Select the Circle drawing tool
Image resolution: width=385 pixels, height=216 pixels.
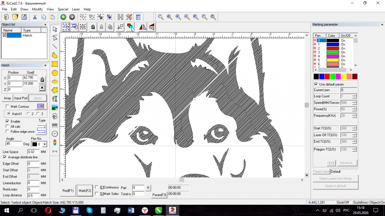pos(55,73)
